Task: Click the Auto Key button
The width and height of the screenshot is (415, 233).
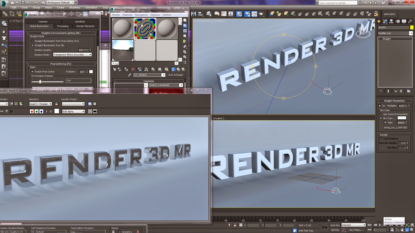Action: tap(335, 225)
